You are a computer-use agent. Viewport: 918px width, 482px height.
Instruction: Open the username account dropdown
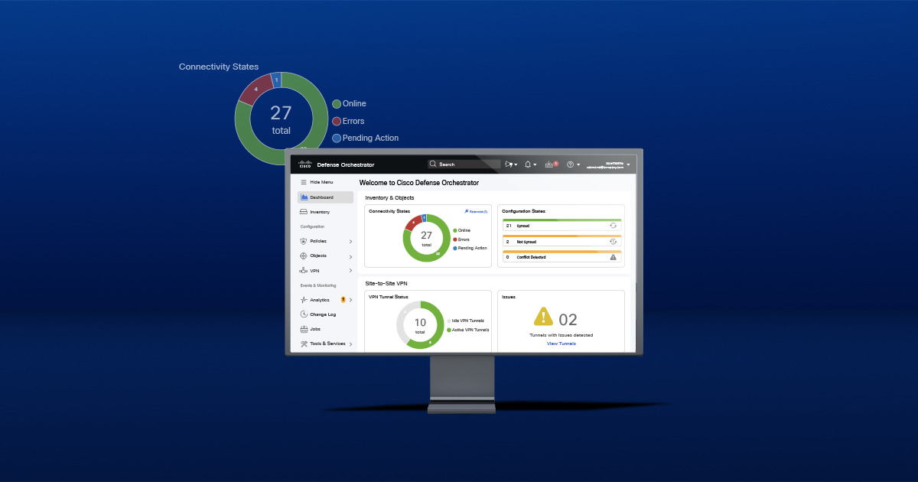click(x=616, y=164)
